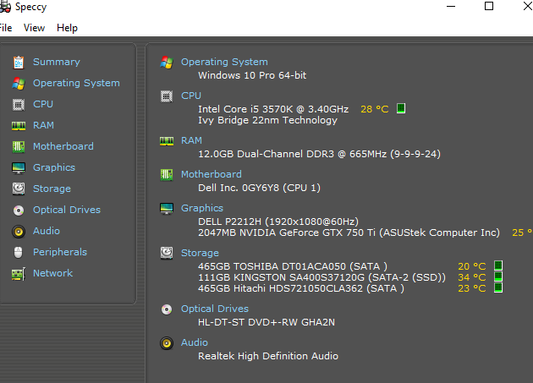Open the Motherboard section in sidebar
Screen dimensions: 533x383
(x=63, y=146)
